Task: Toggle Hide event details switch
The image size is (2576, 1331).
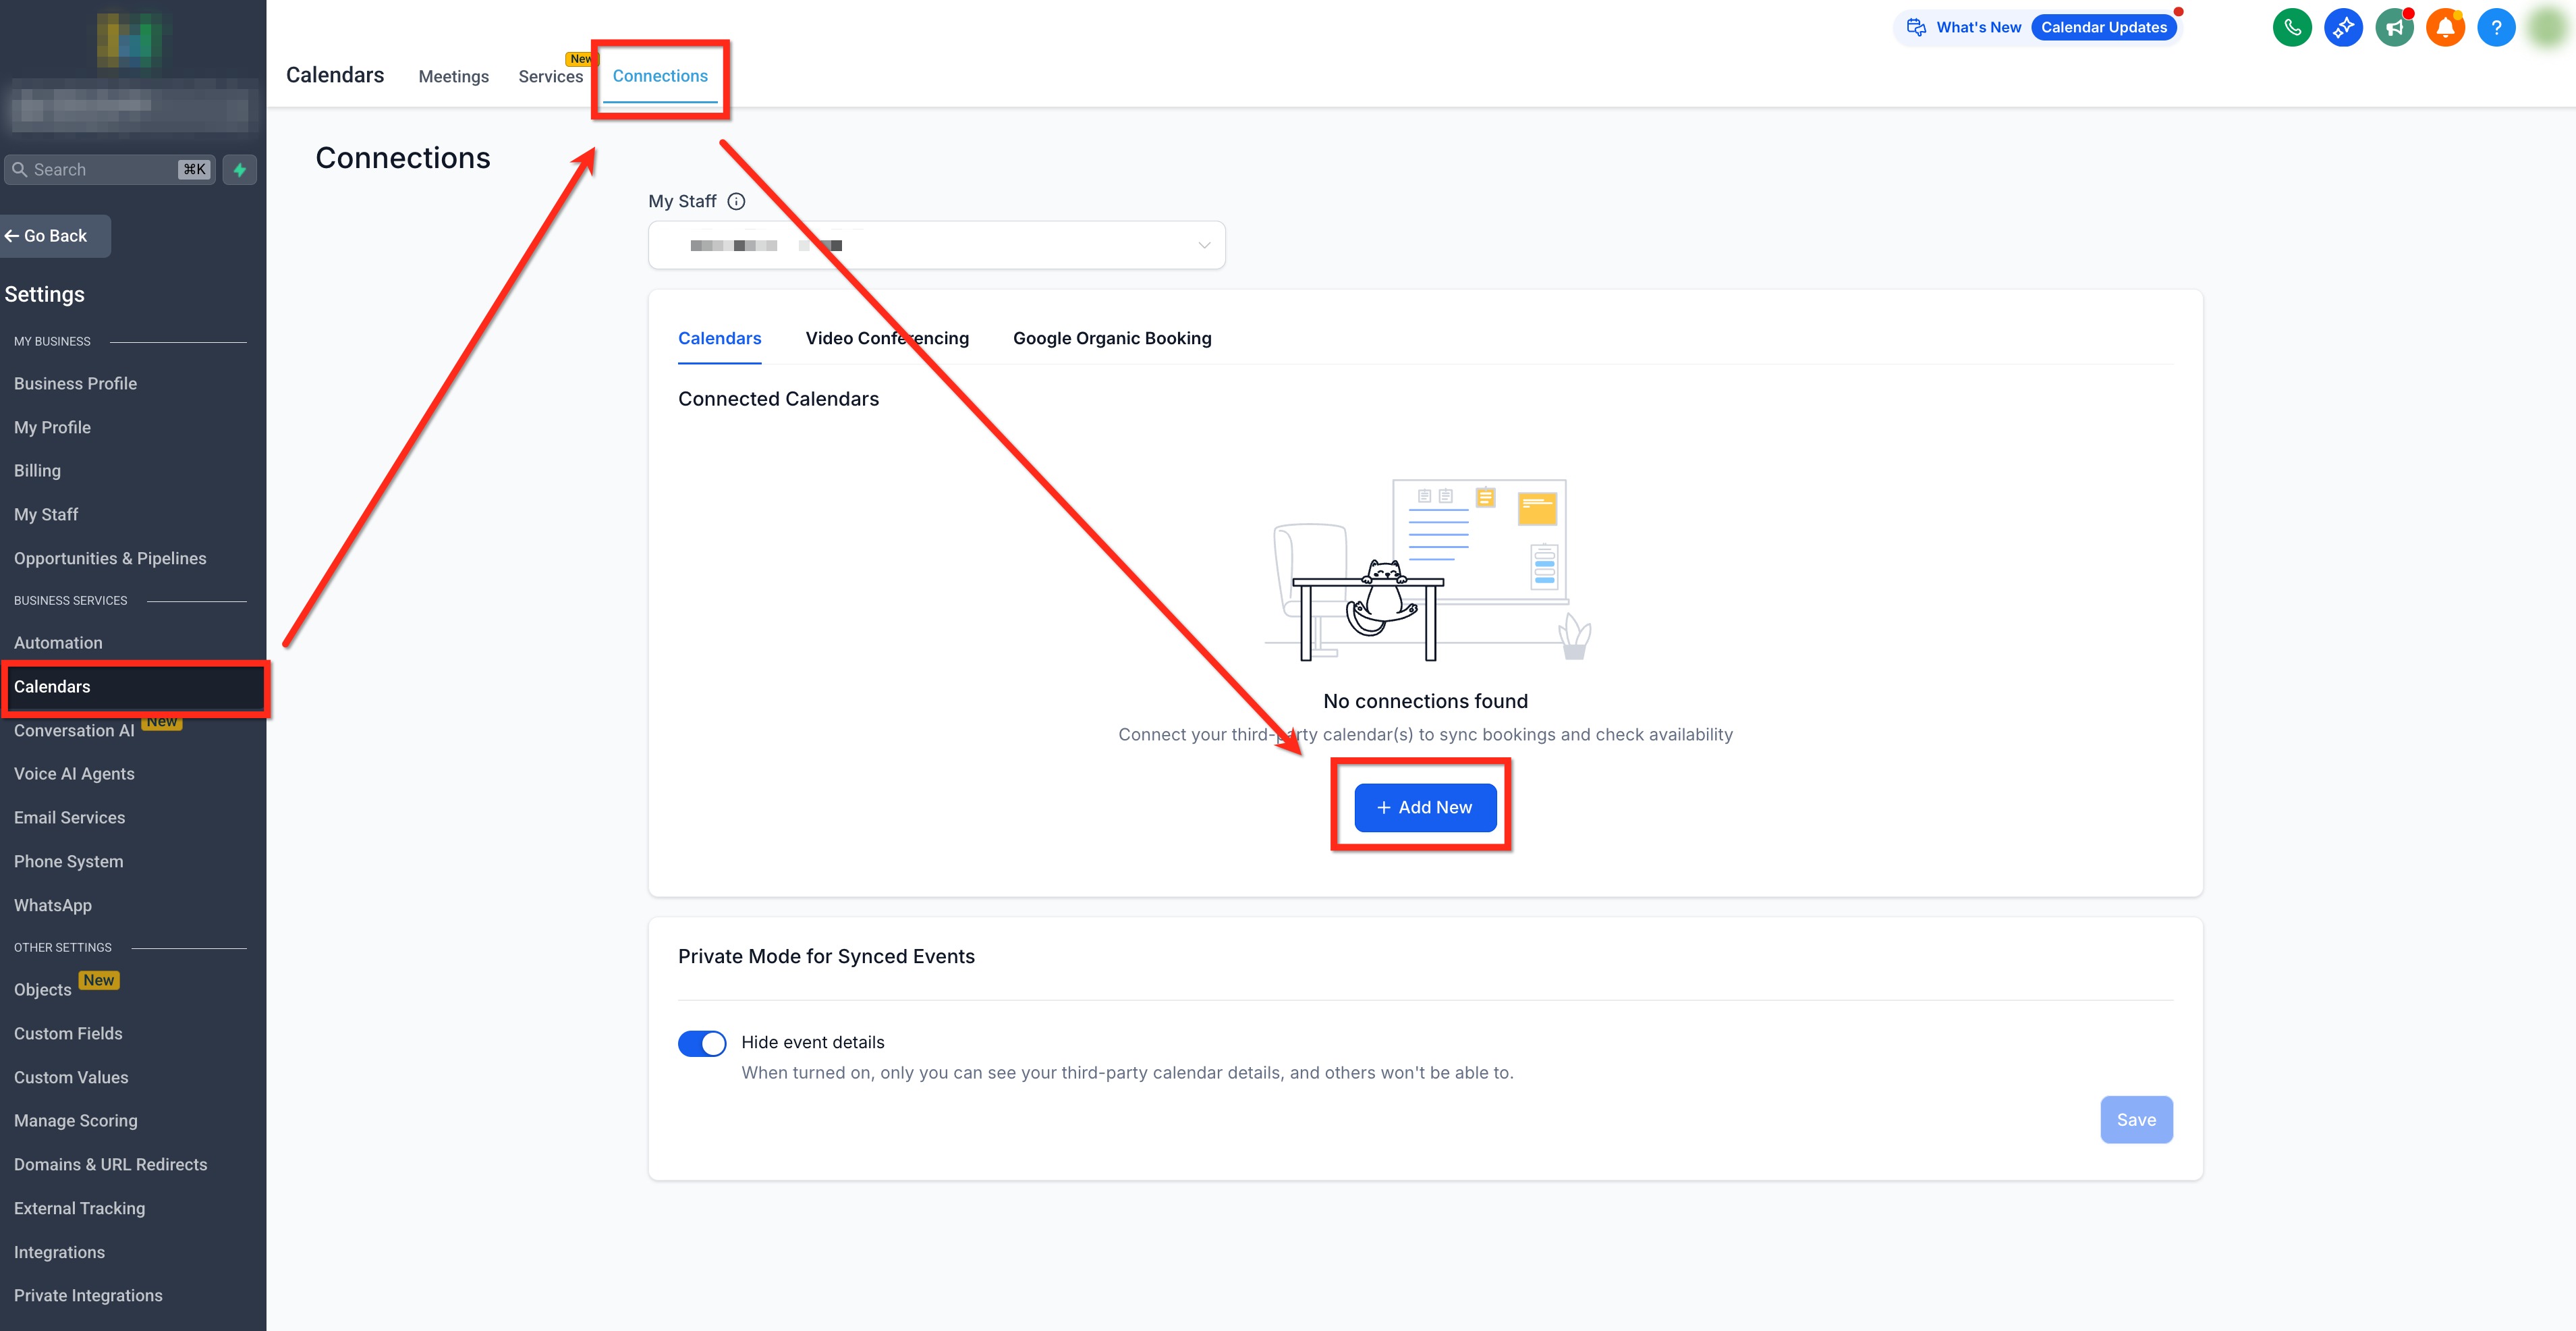Action: click(702, 1043)
